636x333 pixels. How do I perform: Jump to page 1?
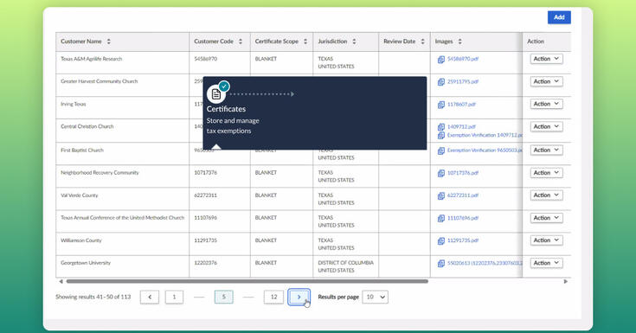click(174, 297)
